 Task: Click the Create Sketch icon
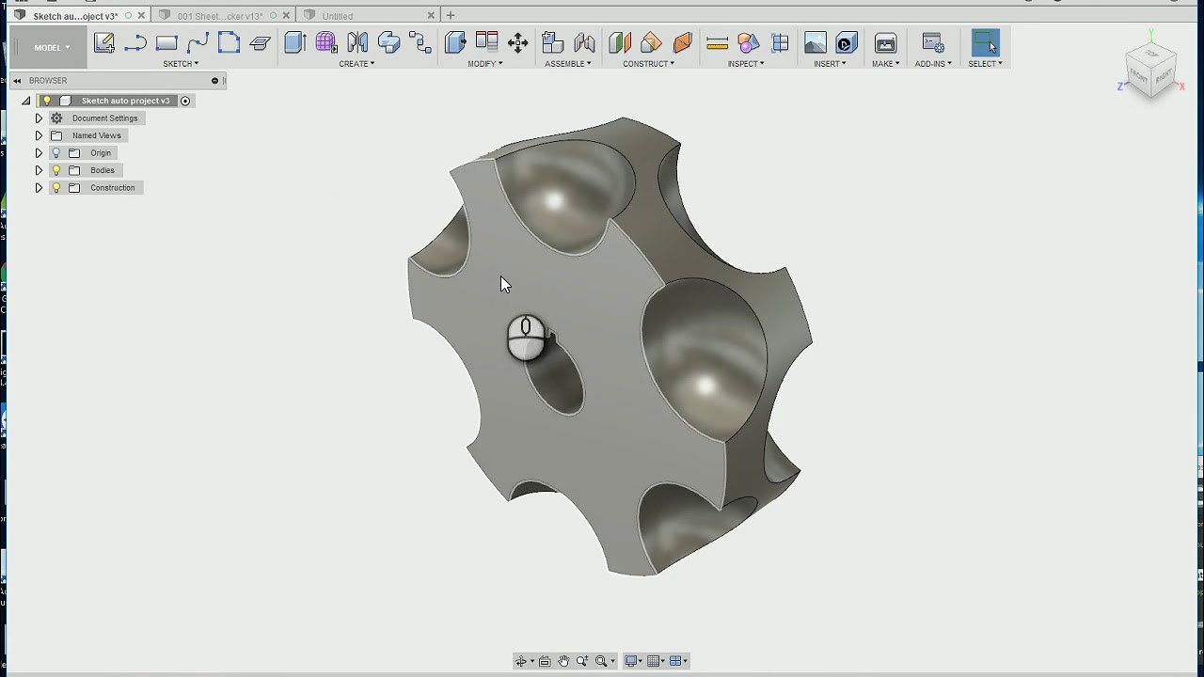coord(103,43)
